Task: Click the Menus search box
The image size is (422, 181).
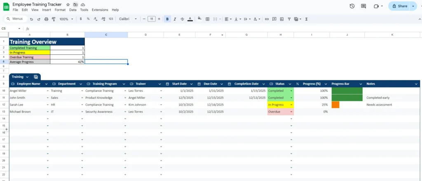Action: (16, 19)
